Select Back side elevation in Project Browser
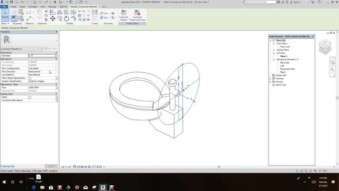Viewport: 339px width, 191px height. pos(284,63)
